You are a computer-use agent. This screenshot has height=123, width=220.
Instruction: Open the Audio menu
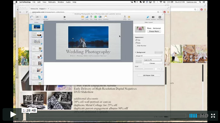(68, 2)
